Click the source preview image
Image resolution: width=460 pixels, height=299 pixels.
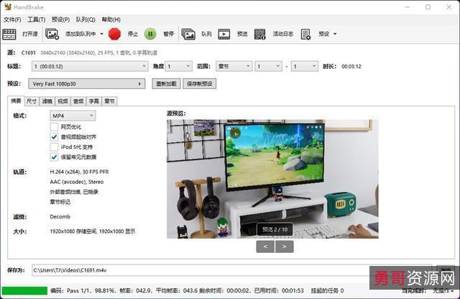272,179
